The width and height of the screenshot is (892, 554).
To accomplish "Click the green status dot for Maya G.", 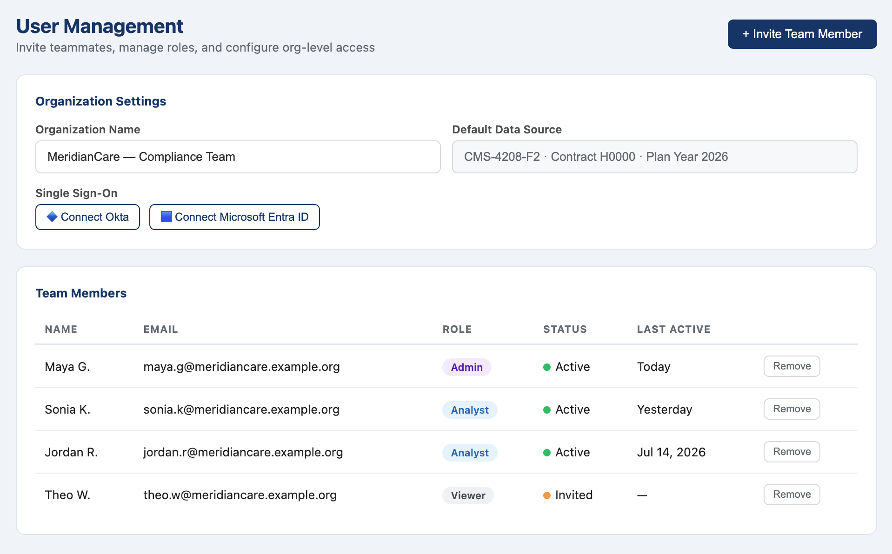I will point(547,367).
